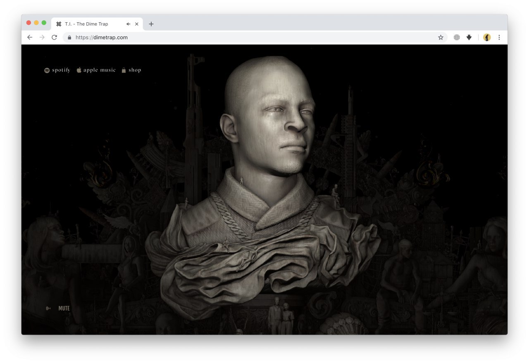
Task: Close the T.I. - The Dime Trap tab
Action: [x=137, y=24]
